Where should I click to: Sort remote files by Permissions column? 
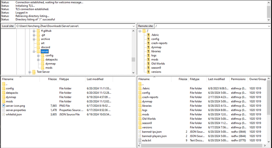tap(238, 79)
